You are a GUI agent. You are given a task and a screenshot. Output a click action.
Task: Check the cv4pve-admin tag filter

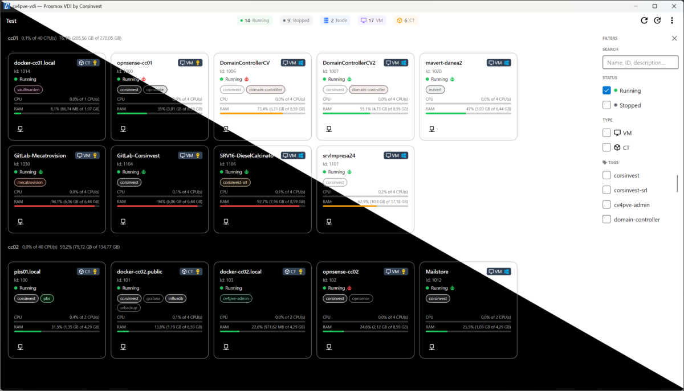coord(606,205)
